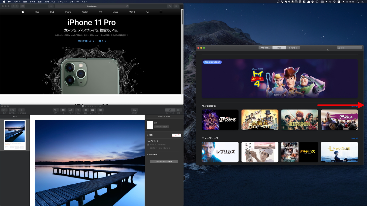The width and height of the screenshot is (367, 206).
Task: Switch to 今すぐ観る tab in TV
Action: click(265, 48)
